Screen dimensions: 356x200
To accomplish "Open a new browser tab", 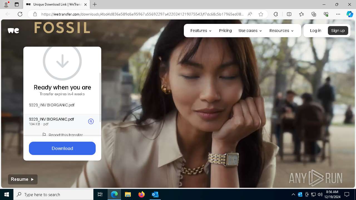I will pyautogui.click(x=95, y=4).
